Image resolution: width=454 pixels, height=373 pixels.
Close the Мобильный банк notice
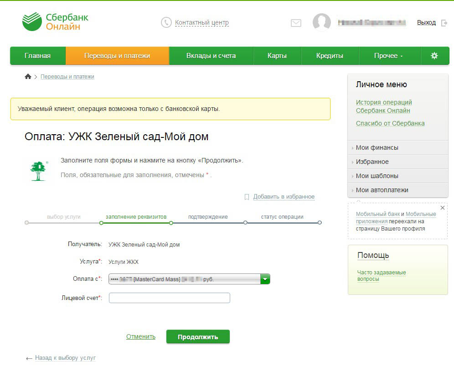click(x=443, y=208)
